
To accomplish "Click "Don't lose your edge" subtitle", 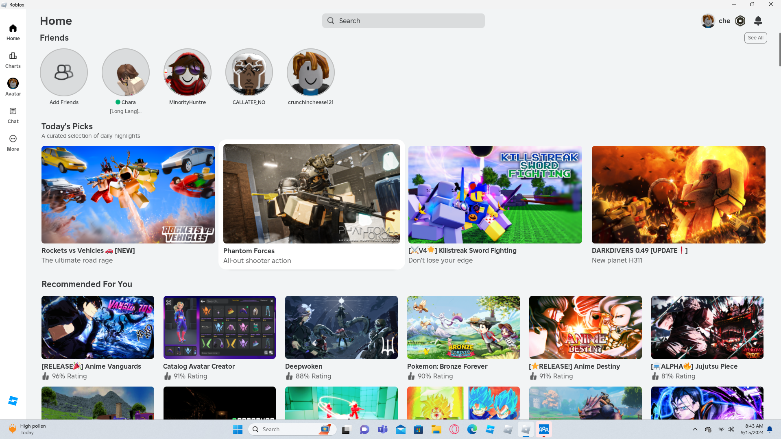I will tap(441, 261).
